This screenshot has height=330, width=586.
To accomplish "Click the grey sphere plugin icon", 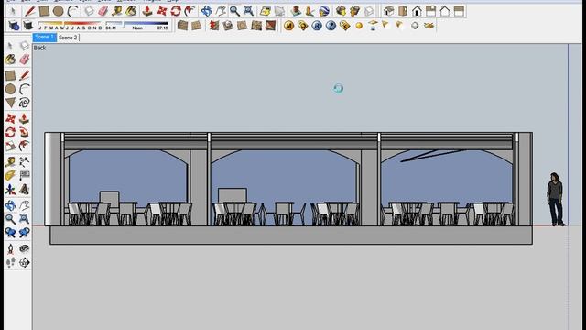I will (415, 26).
